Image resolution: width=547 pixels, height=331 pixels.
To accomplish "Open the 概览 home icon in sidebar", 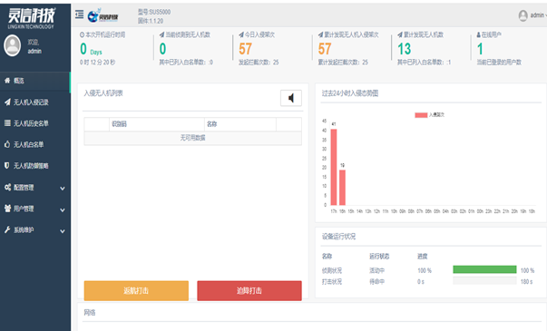I will coord(7,81).
